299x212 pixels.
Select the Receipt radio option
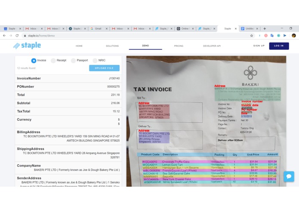[x=53, y=61]
